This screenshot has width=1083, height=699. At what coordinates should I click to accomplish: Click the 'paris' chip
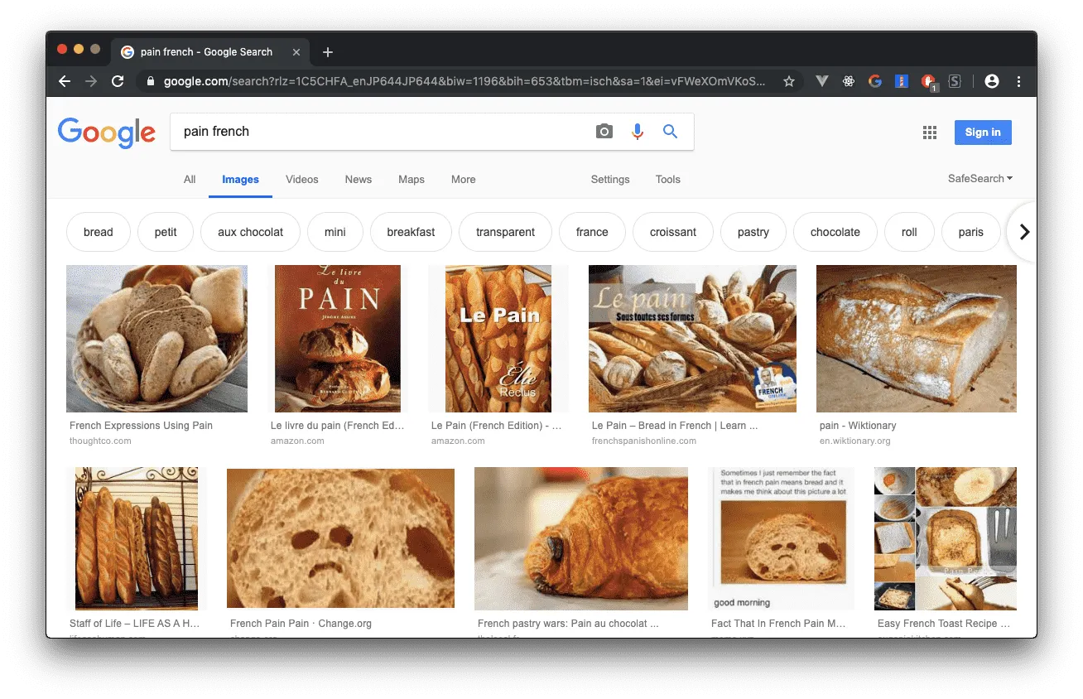click(x=971, y=232)
